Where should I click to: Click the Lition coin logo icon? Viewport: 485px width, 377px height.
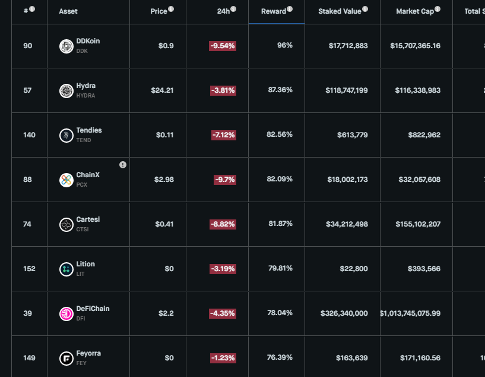click(x=66, y=269)
